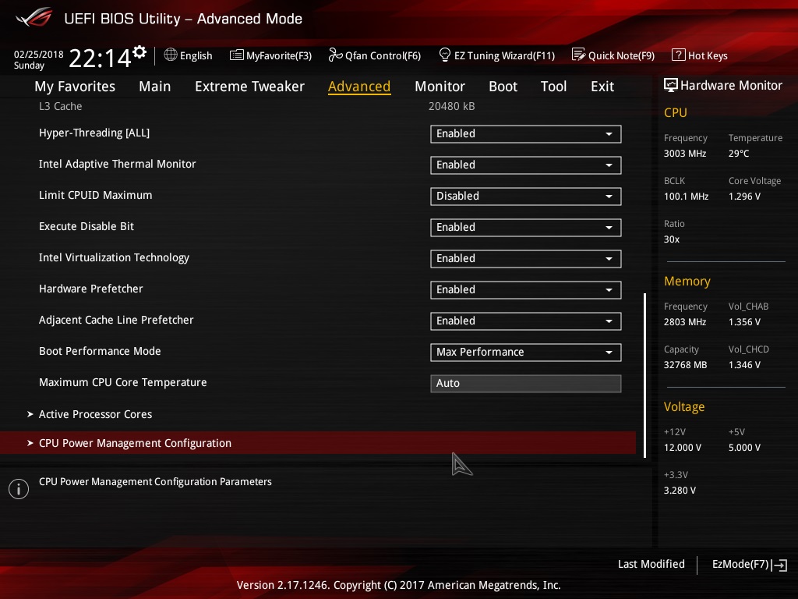This screenshot has height=599, width=798.
Task: Show the Hot Keys list
Action: [x=700, y=55]
